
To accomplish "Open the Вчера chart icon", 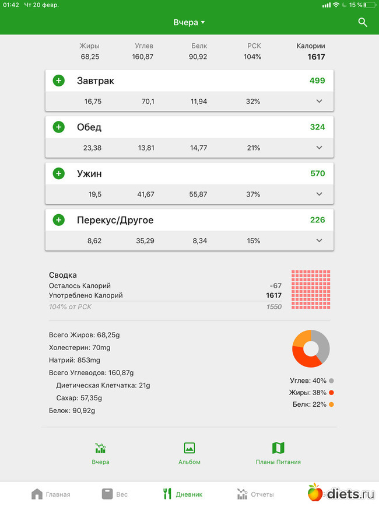I will (100, 448).
